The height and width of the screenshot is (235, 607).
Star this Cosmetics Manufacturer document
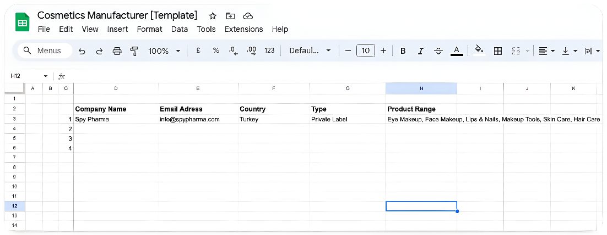pos(213,16)
